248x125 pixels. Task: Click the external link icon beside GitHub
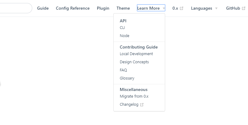click(x=243, y=8)
